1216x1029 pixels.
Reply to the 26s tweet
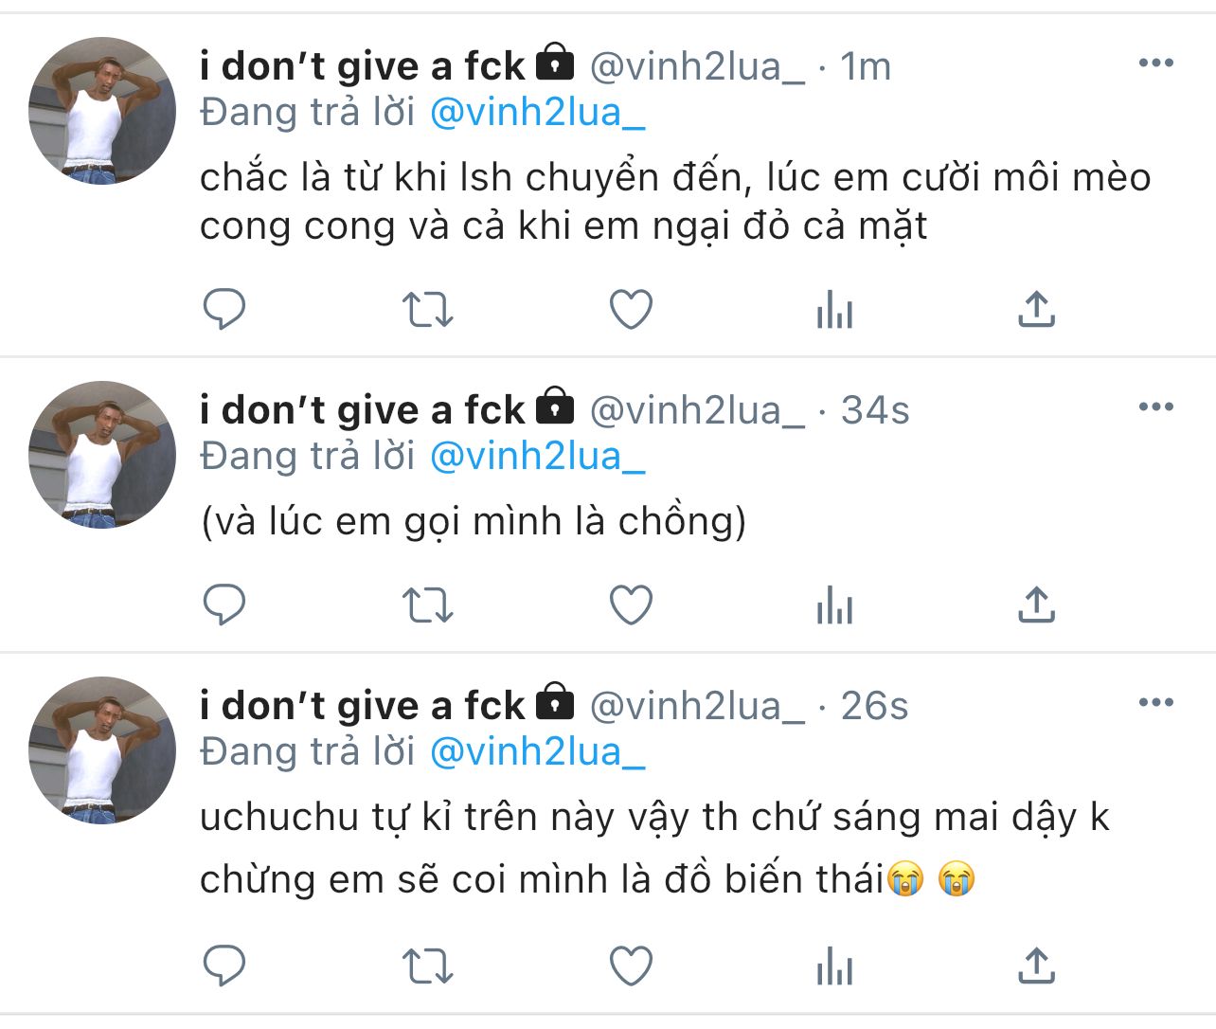(x=224, y=966)
